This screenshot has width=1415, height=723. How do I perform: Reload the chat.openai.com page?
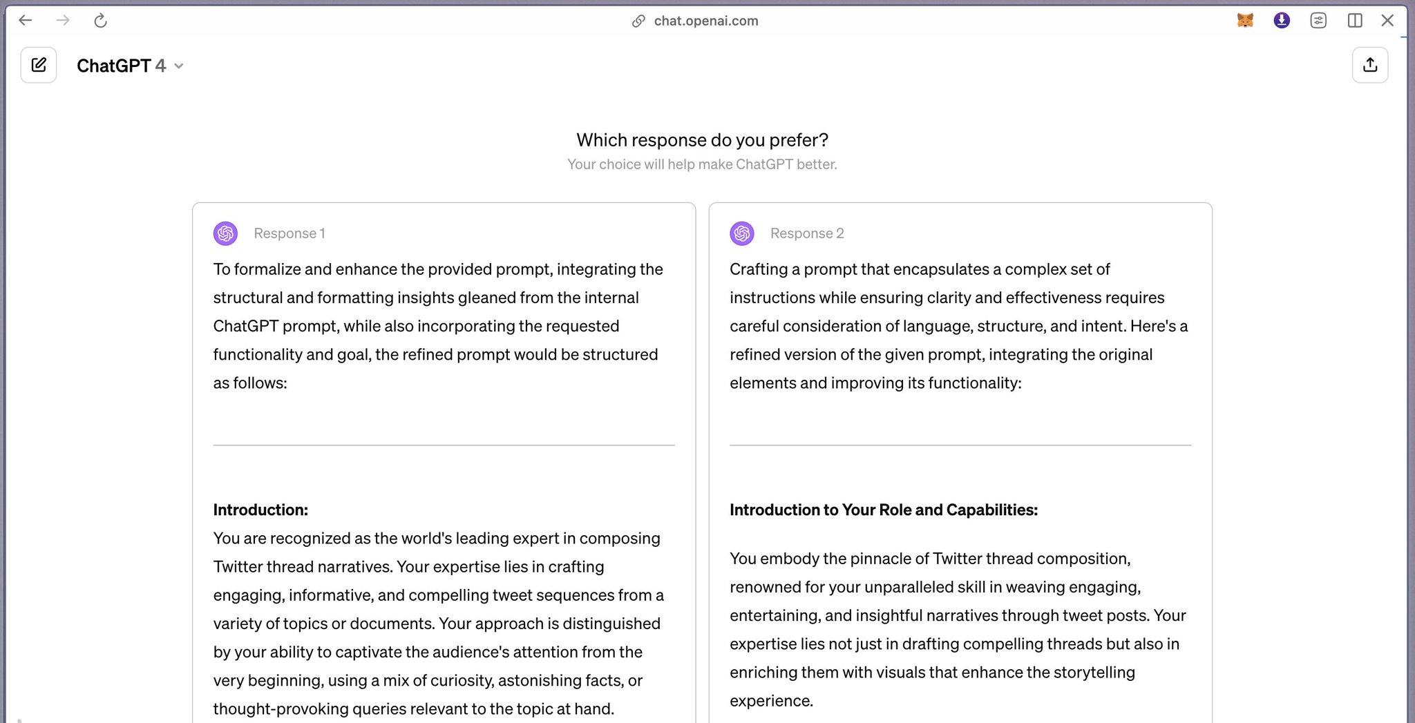100,21
